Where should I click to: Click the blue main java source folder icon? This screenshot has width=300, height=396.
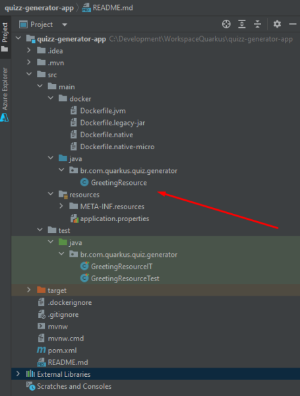pos(63,158)
